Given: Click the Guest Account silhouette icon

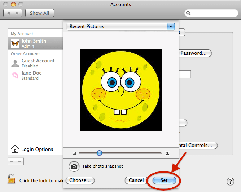Looking at the screenshot, I should point(15,63).
